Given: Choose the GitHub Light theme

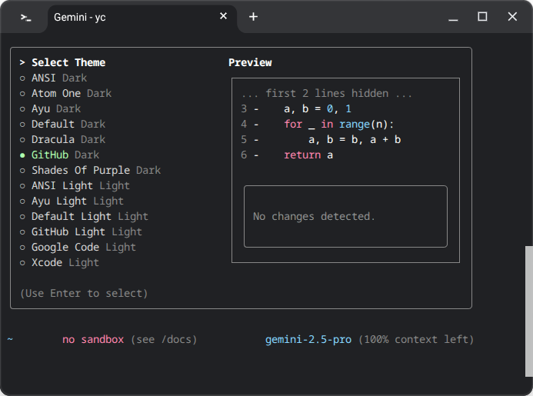Looking at the screenshot, I should tap(81, 231).
